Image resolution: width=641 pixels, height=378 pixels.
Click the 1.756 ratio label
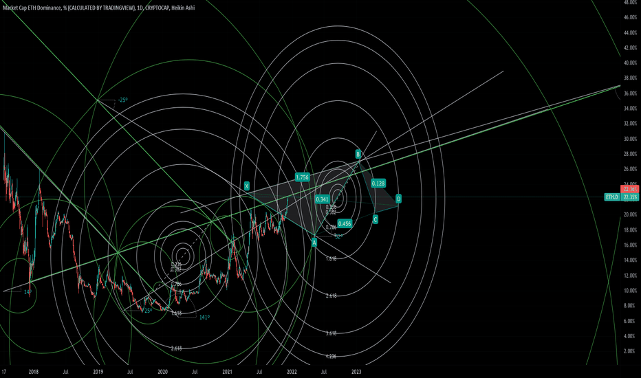coord(302,177)
